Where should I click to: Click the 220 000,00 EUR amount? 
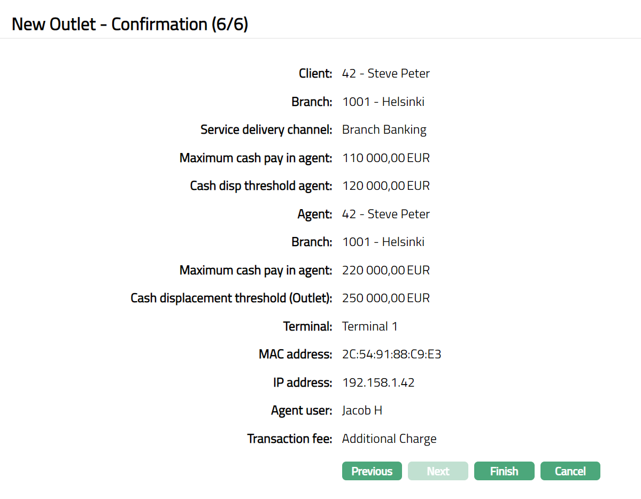385,270
